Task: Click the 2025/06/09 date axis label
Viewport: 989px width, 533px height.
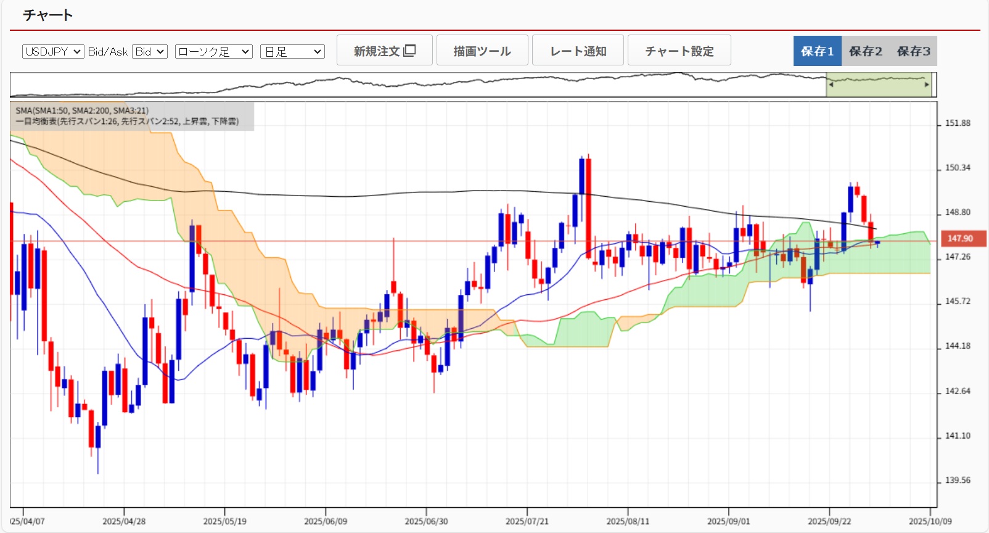Action: [x=325, y=521]
